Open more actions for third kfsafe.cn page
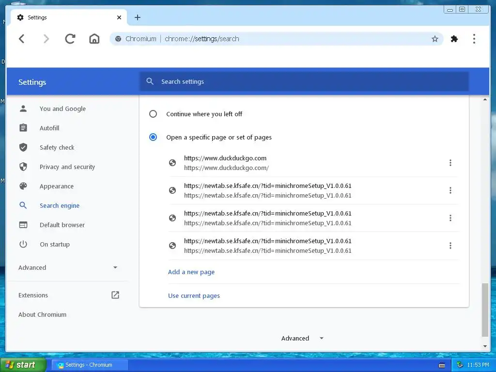496x372 pixels. pos(450,245)
